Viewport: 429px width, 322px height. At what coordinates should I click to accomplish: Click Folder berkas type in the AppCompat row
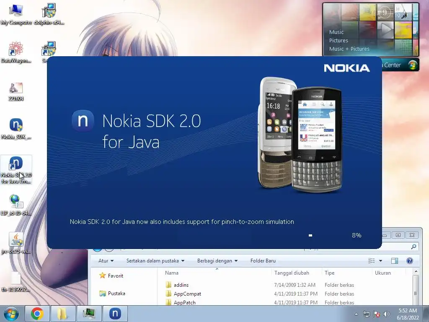coord(339,293)
